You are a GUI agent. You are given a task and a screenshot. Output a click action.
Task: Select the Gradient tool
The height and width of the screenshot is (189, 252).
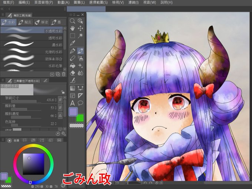pyautogui.click(x=72, y=88)
